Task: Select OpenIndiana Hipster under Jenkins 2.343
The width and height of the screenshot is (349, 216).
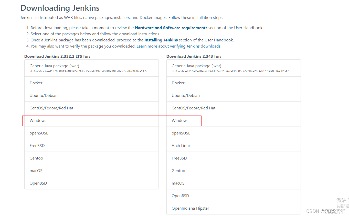Action: pyautogui.click(x=234, y=208)
